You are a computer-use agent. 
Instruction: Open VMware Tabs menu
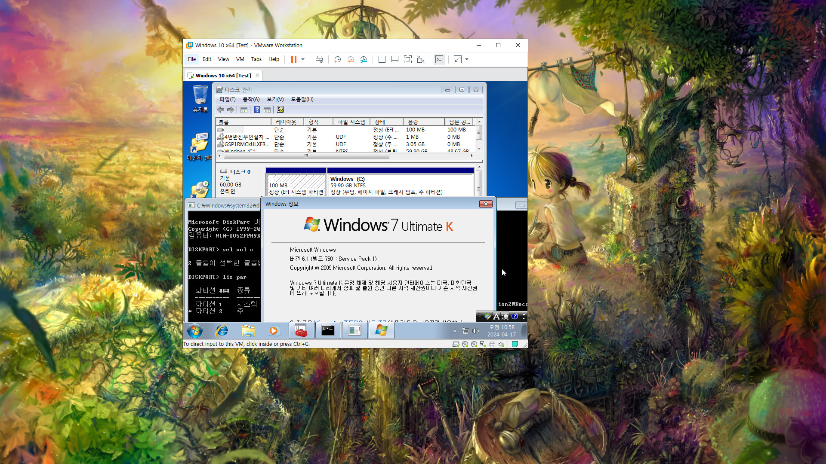(256, 59)
